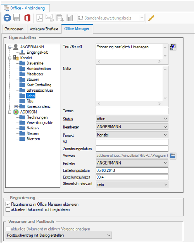The image size is (195, 243).
Task: Toggle Registrierung im Office Manager aktivieren
Action: [8, 204]
